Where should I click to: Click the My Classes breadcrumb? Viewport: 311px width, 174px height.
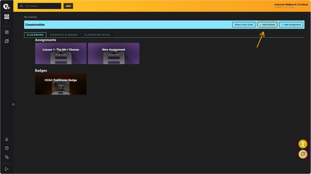coord(30,17)
